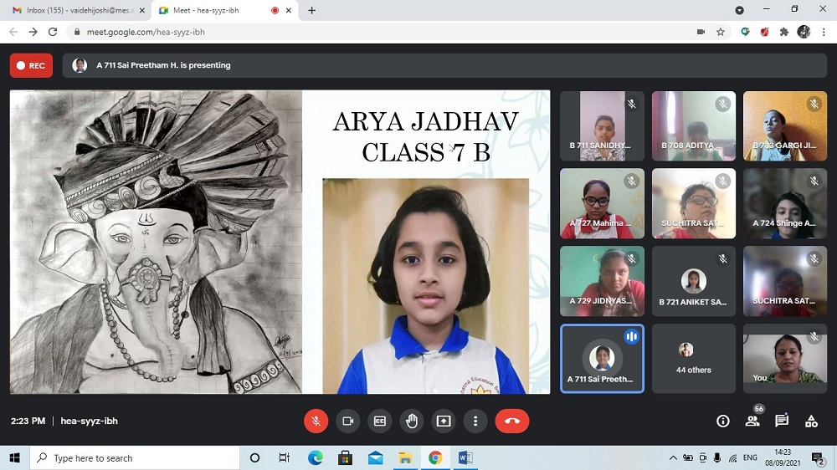Click the red REC recording indicator
Image resolution: width=837 pixels, height=470 pixels.
31,65
